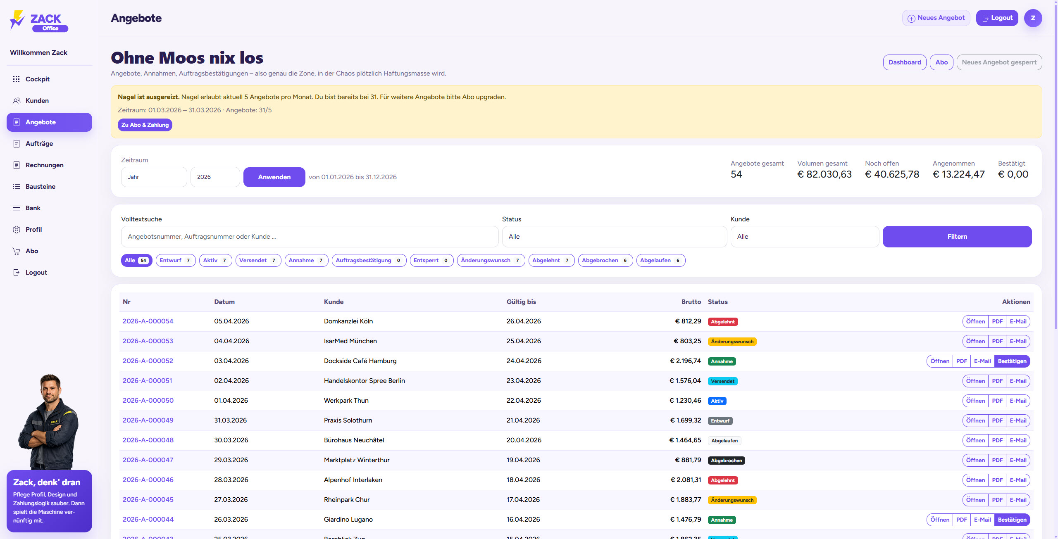Click the Kunden people icon
Viewport: 1058px width, 539px height.
click(x=17, y=101)
